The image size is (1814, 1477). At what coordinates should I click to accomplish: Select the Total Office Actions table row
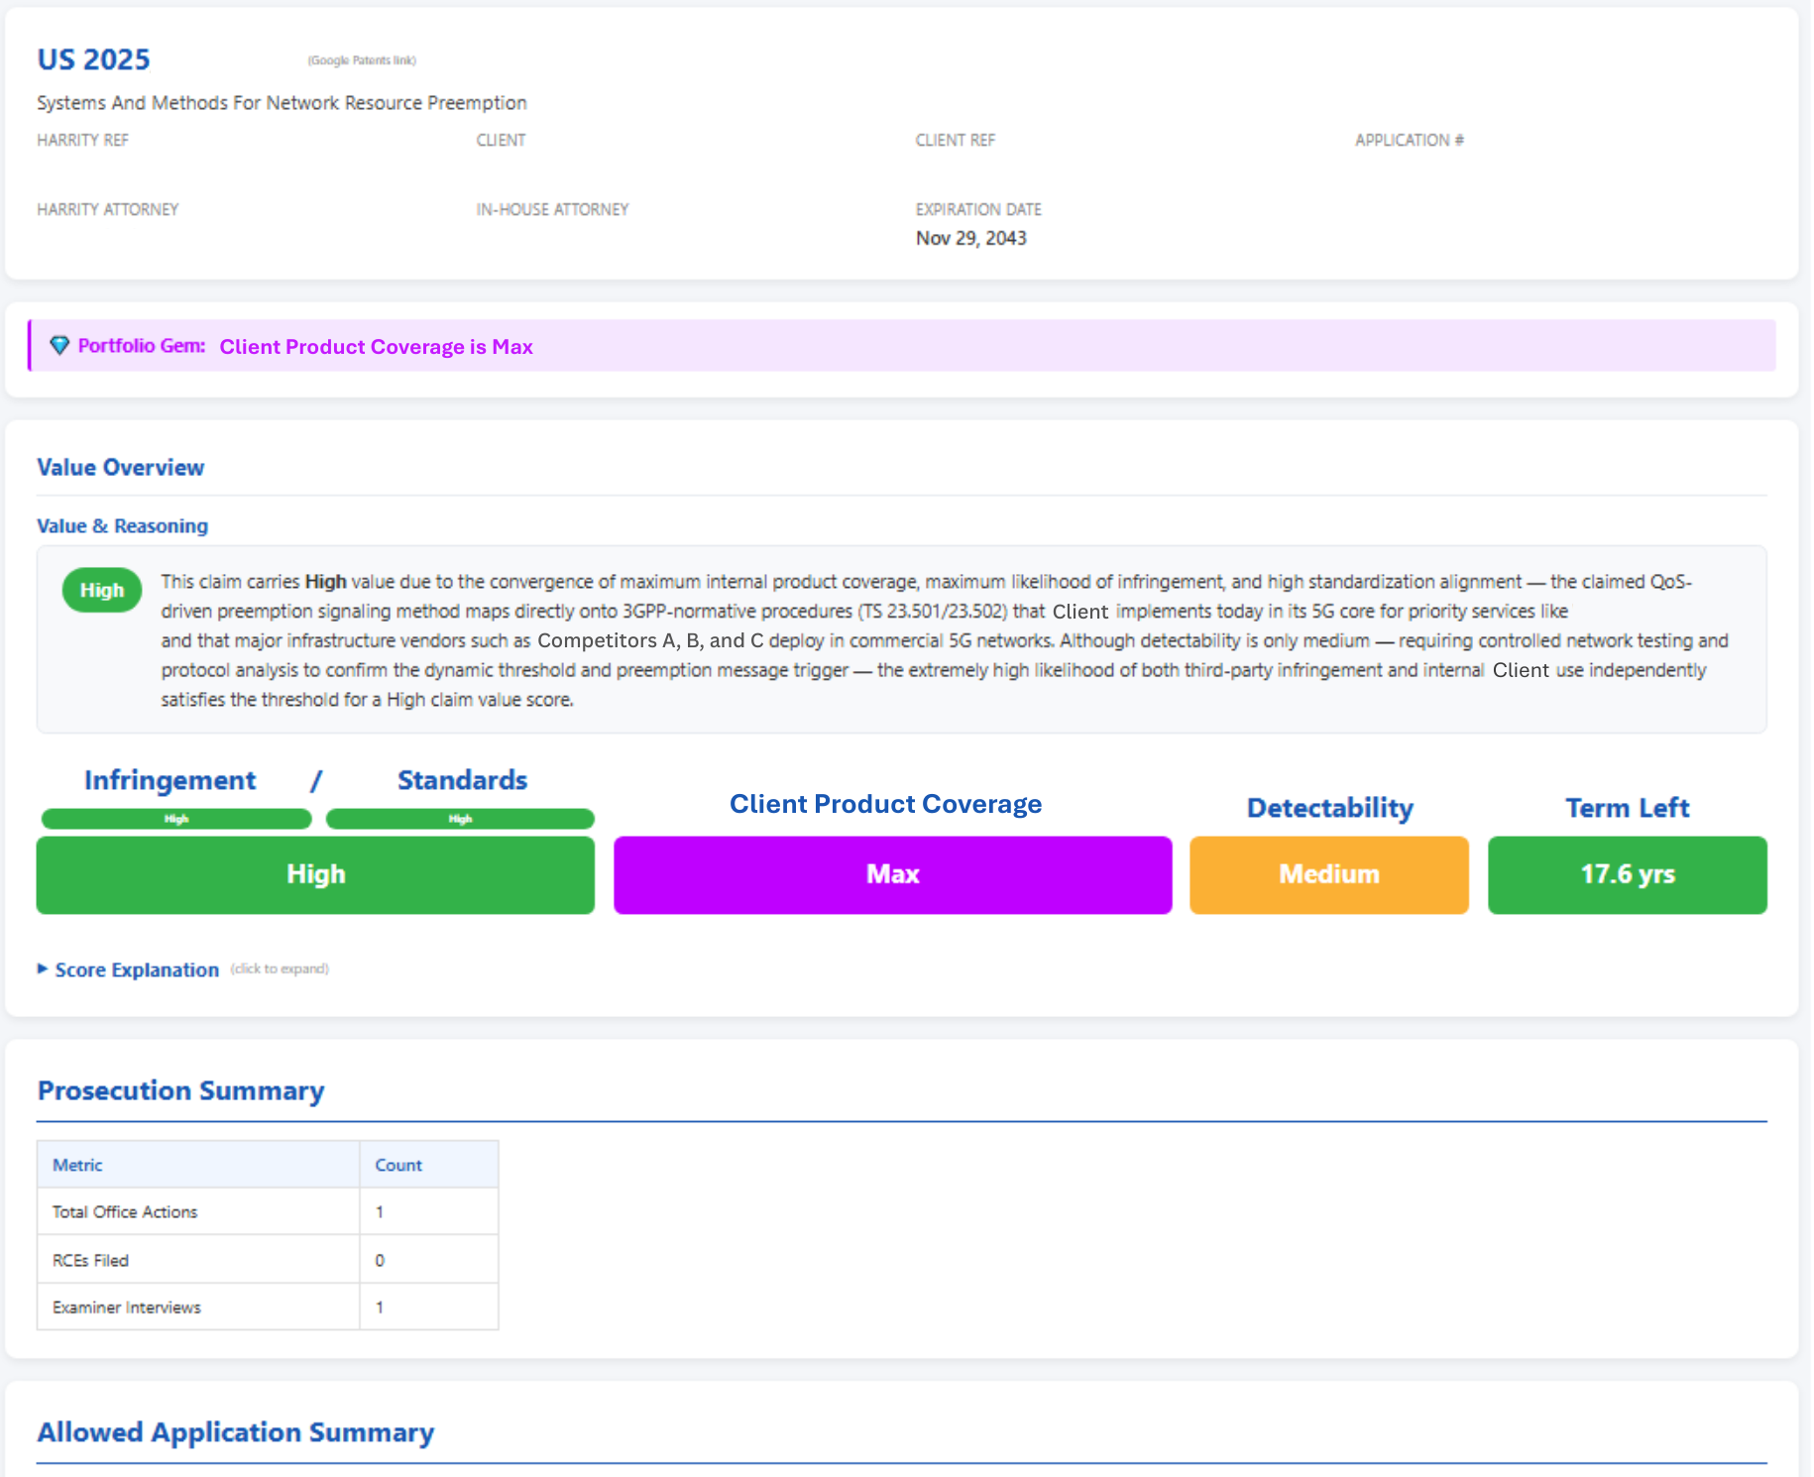click(x=268, y=1210)
